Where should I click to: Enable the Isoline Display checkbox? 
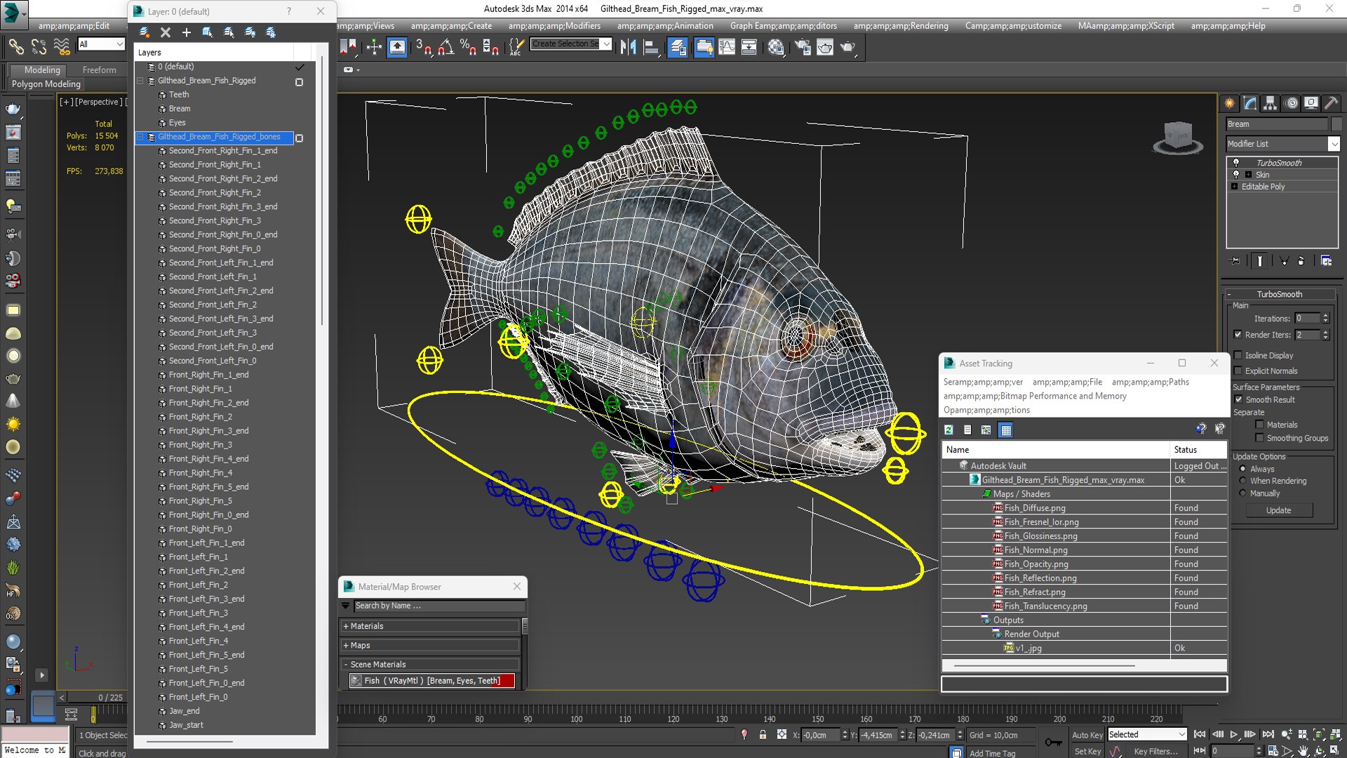1238,355
